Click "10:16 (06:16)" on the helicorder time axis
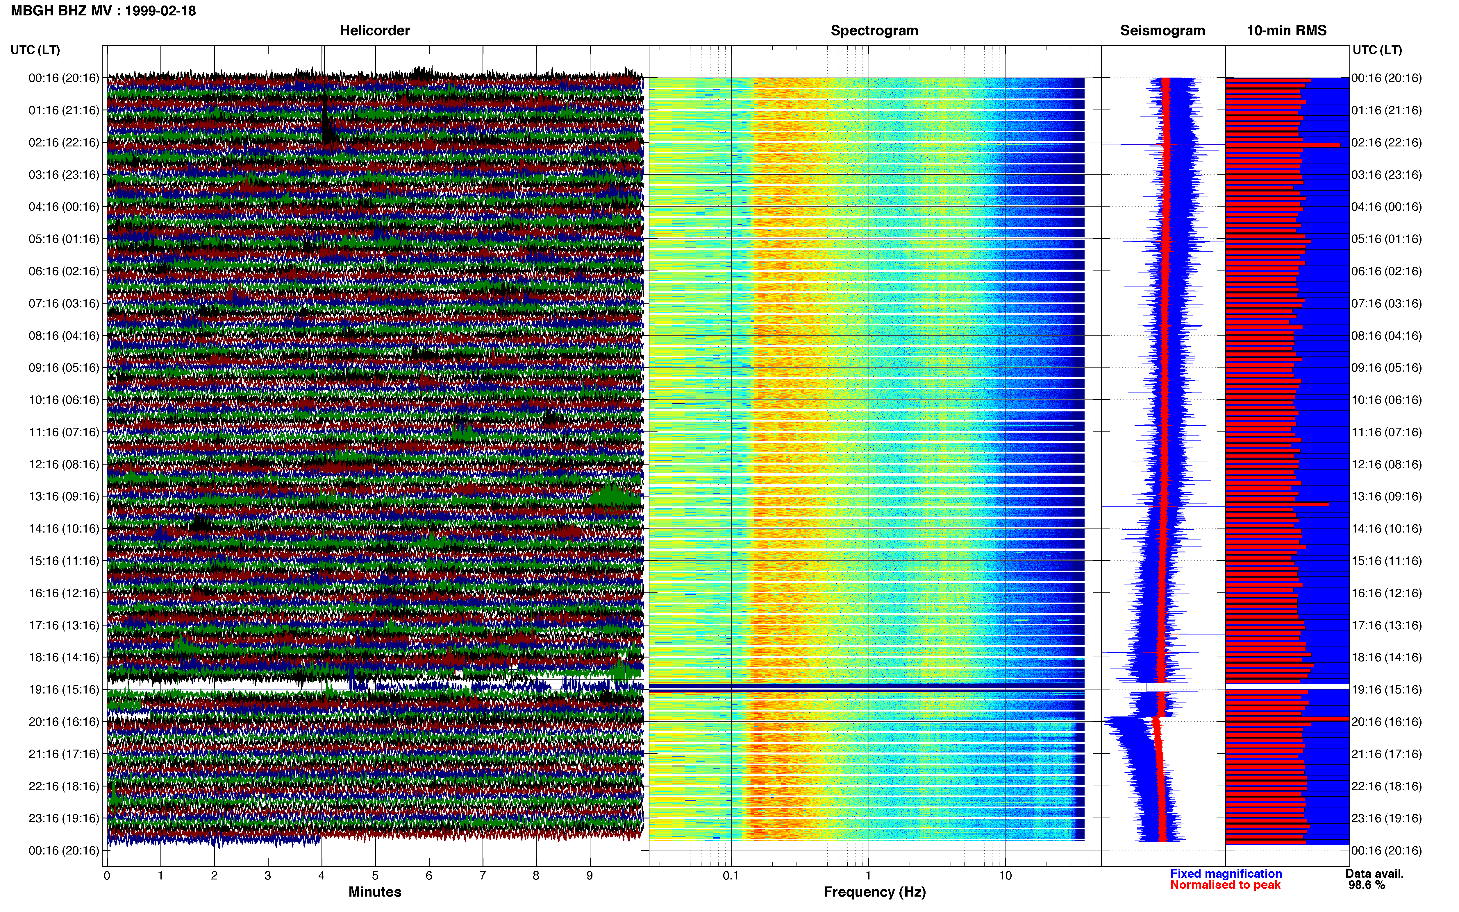1459x912 pixels. click(63, 399)
